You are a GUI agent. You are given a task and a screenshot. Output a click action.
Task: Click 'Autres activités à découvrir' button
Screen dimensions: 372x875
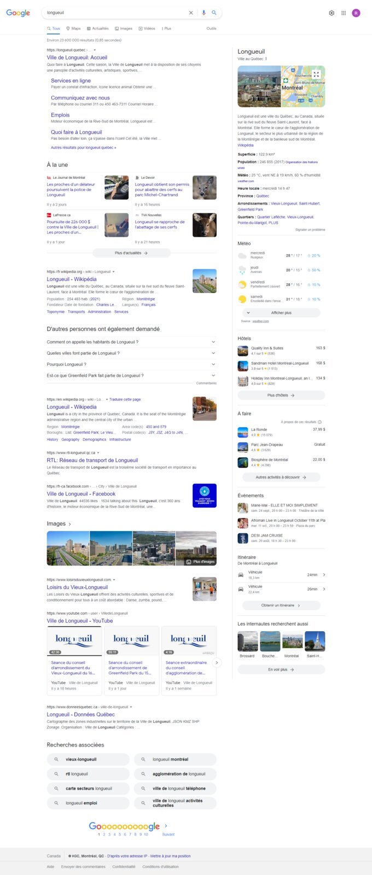click(281, 477)
